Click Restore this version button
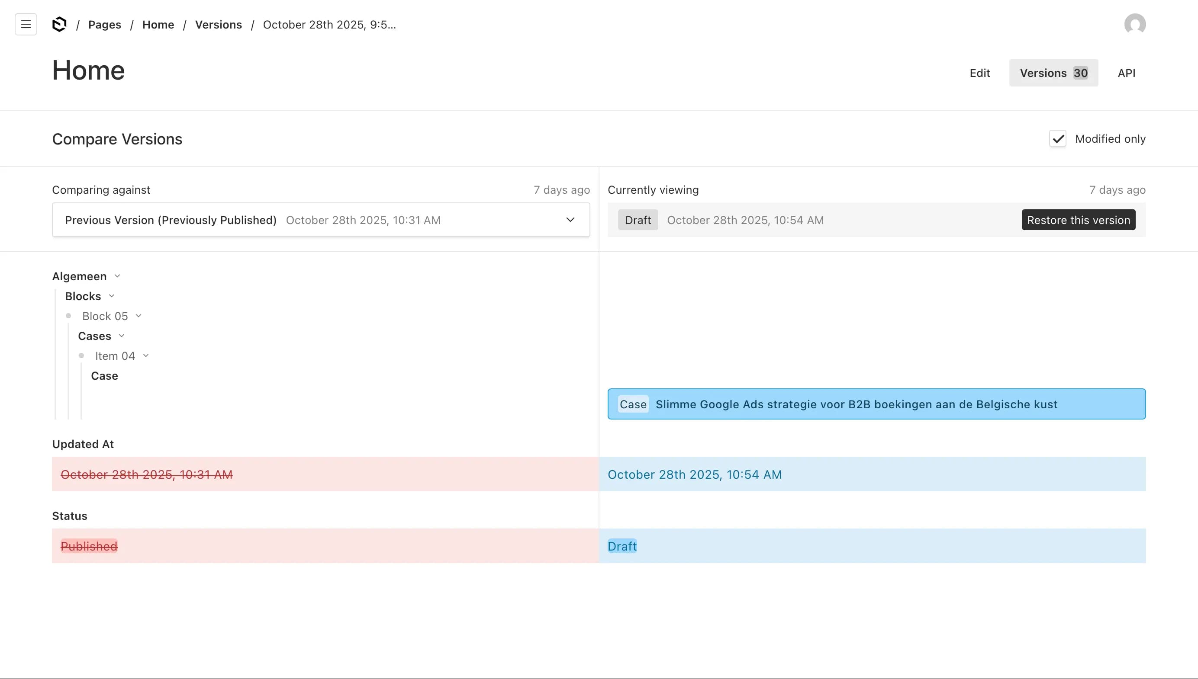1198x679 pixels. point(1078,220)
